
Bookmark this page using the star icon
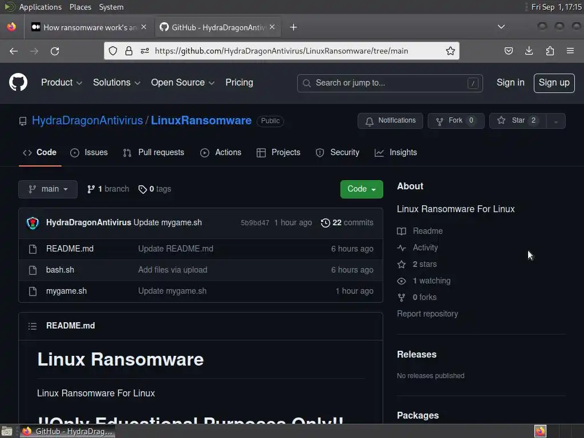pyautogui.click(x=451, y=51)
